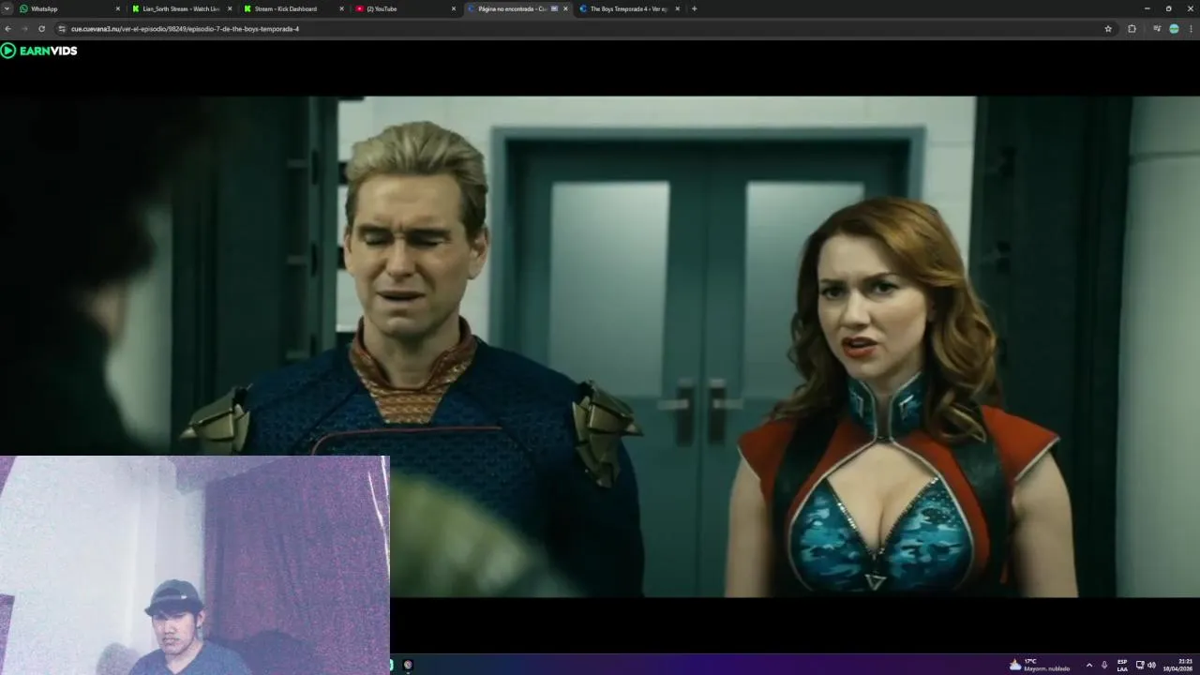Open a new browser tab
The height and width of the screenshot is (675, 1200).
(x=694, y=8)
